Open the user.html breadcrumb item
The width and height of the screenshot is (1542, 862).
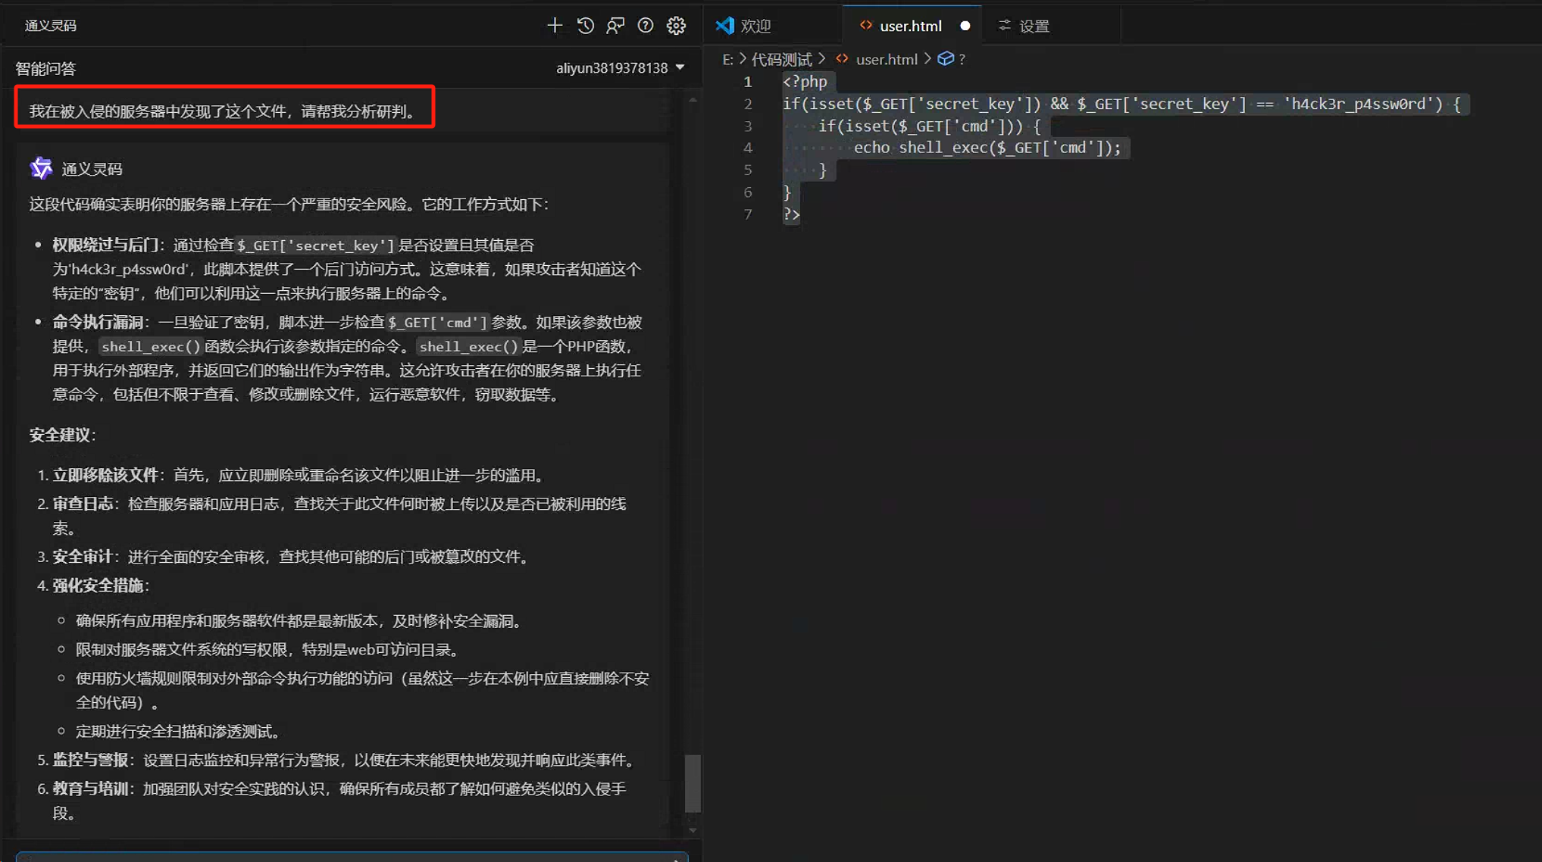pos(886,59)
